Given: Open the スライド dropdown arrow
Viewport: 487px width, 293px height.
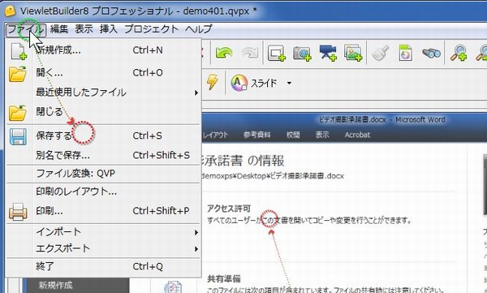Looking at the screenshot, I should click(x=289, y=84).
